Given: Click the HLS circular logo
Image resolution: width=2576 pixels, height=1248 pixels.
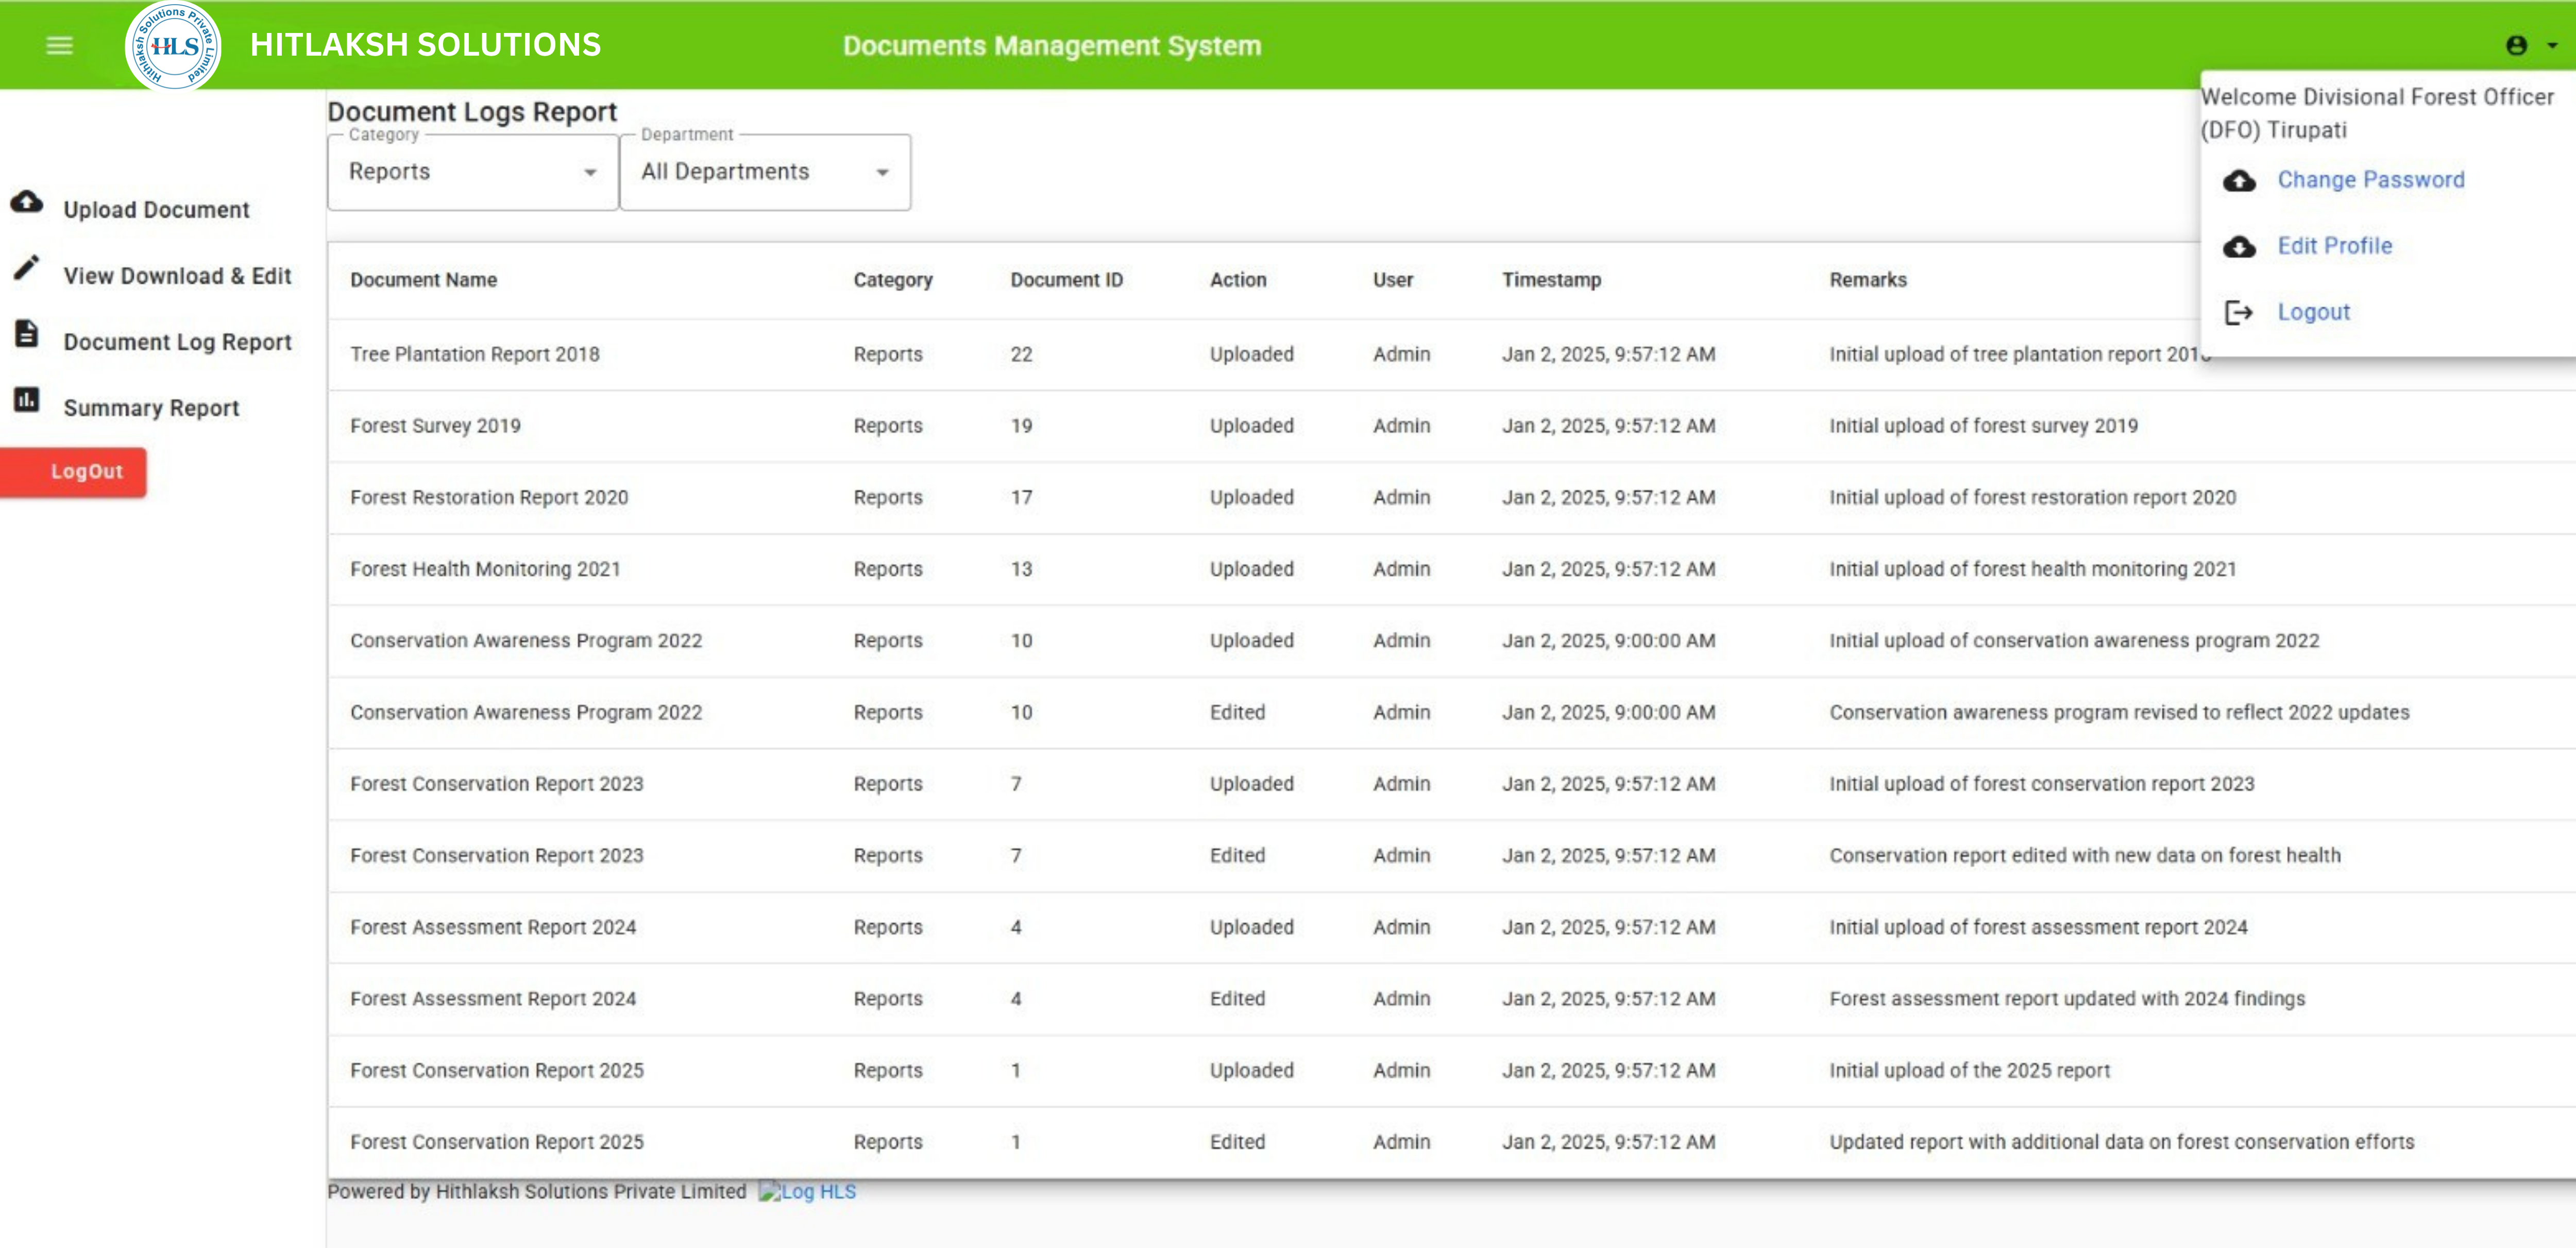Looking at the screenshot, I should [173, 46].
